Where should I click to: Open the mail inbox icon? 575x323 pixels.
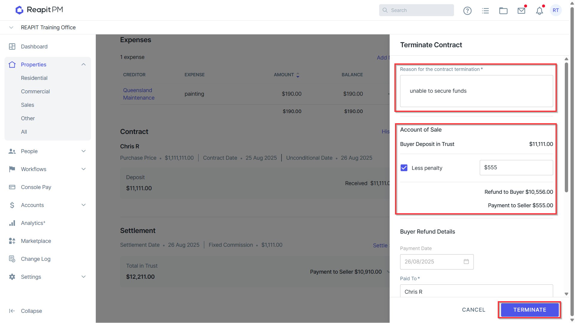coord(521,11)
